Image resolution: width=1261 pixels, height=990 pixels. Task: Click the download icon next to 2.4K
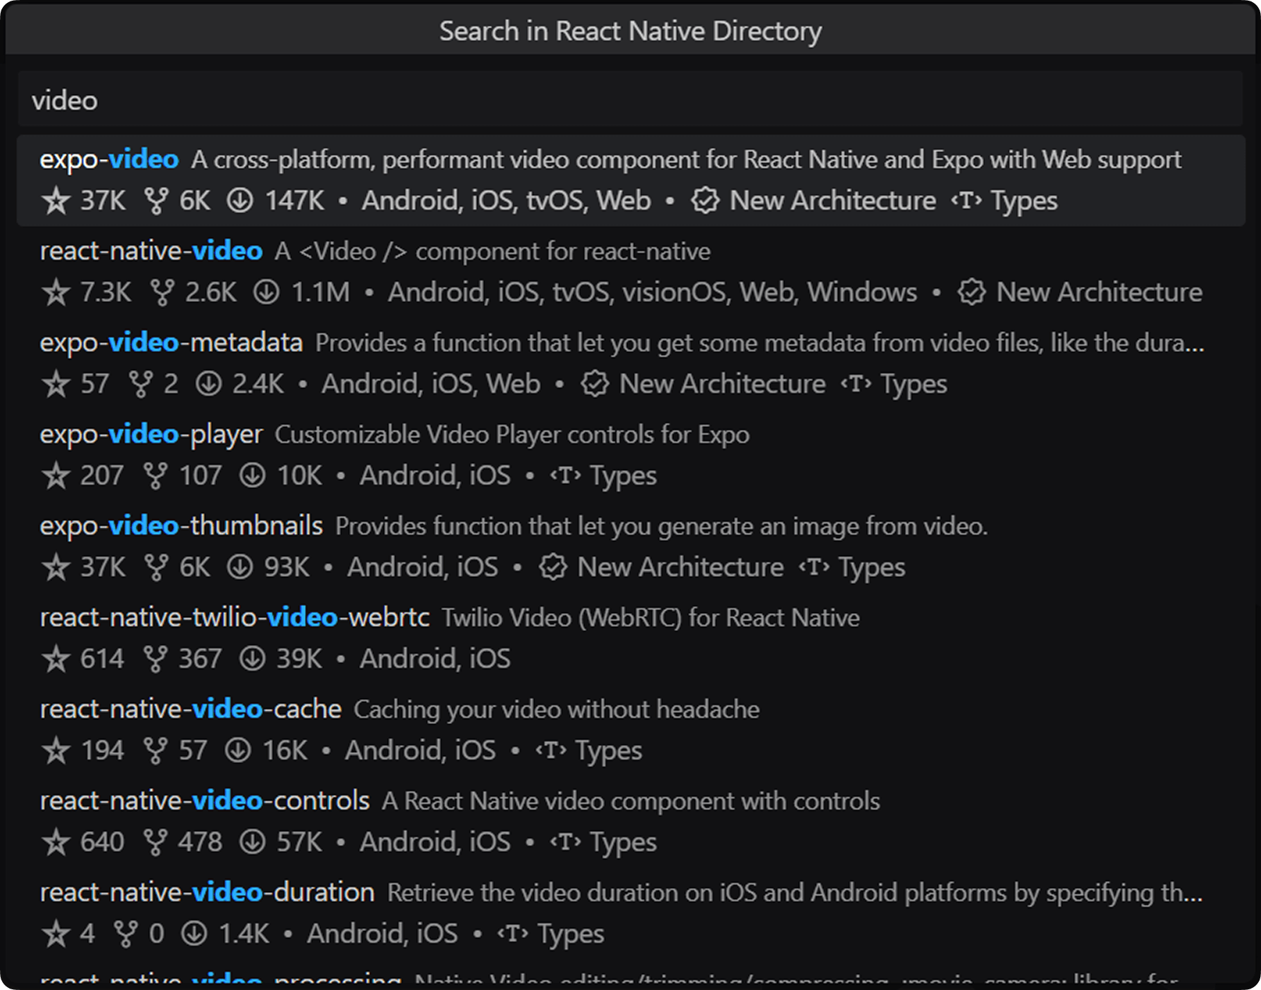tap(208, 384)
